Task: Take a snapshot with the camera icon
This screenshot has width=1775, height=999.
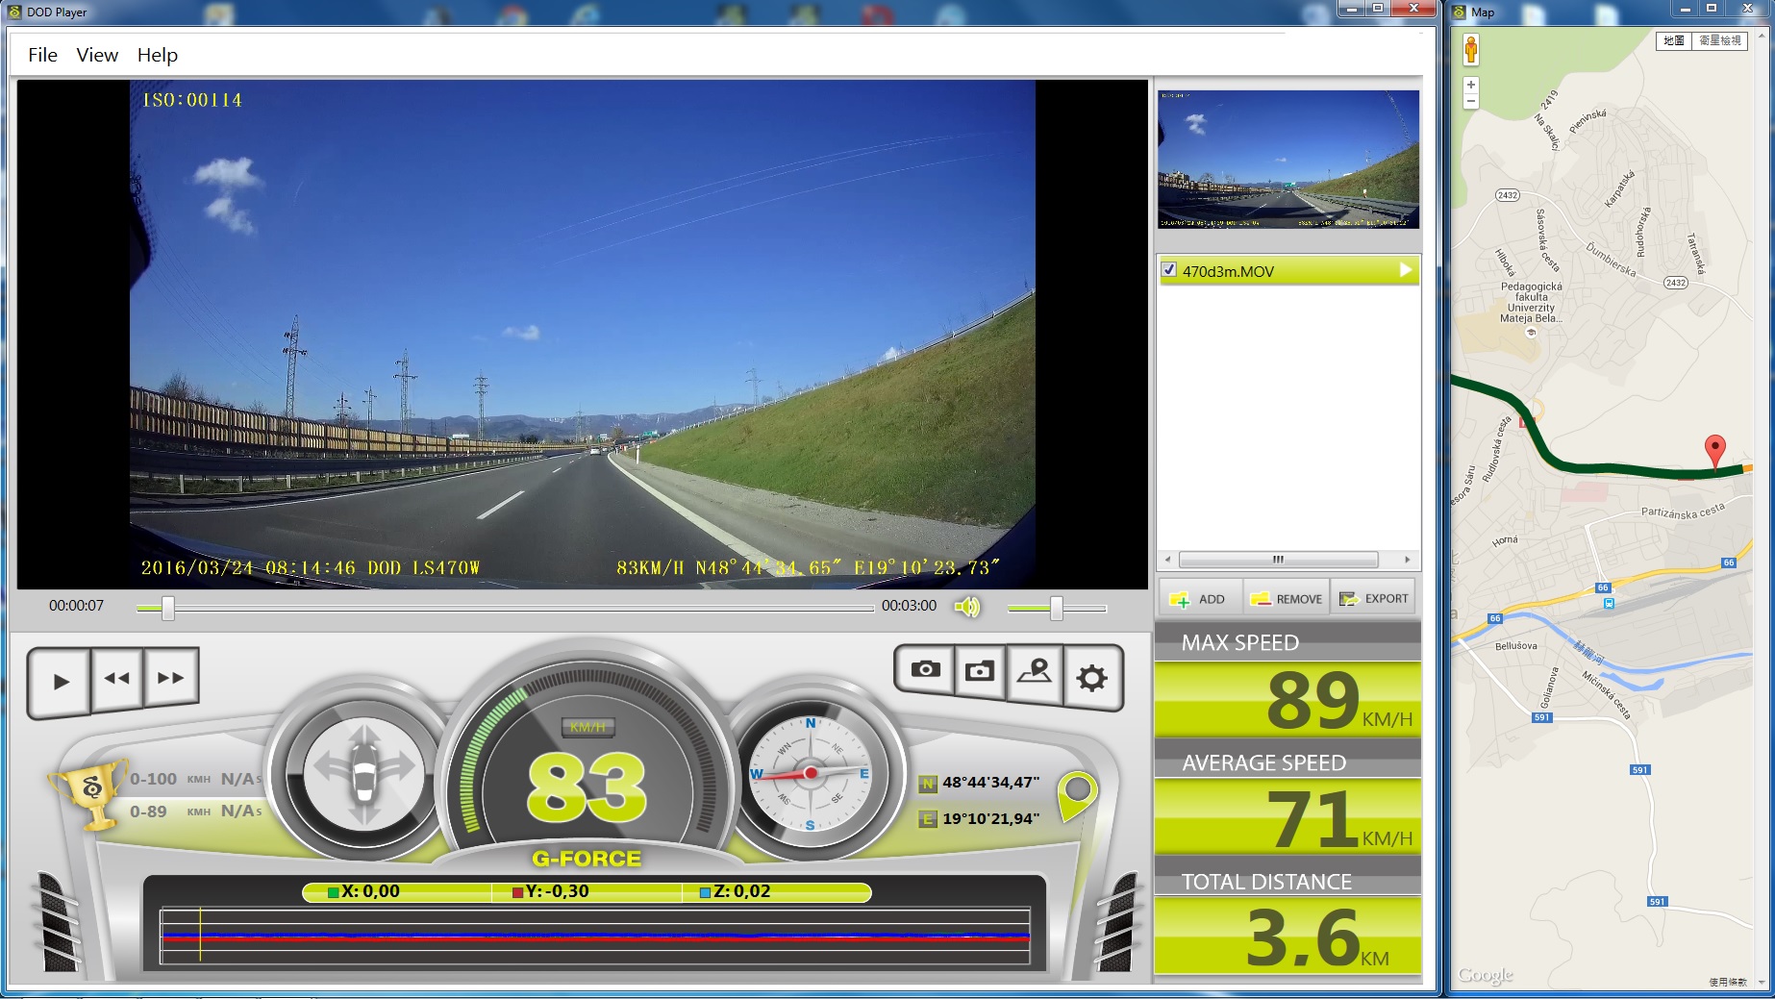Action: 925,669
